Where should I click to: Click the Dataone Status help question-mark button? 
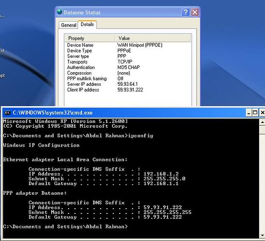pyautogui.click(x=185, y=13)
